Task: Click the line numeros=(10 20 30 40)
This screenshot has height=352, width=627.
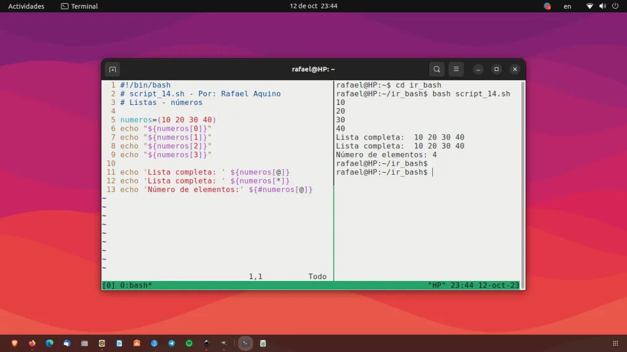Action: pos(168,120)
